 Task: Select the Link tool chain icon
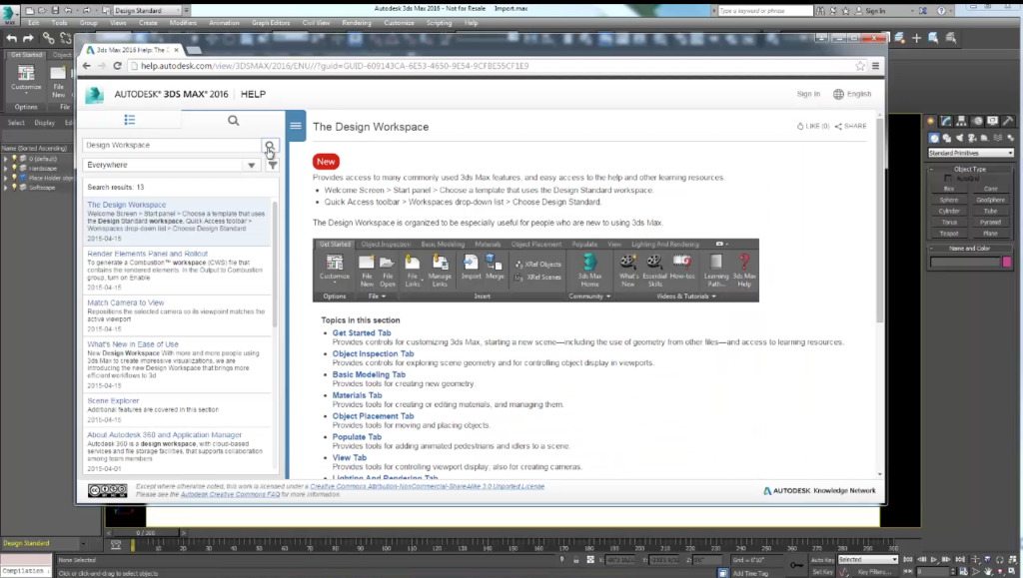48,39
